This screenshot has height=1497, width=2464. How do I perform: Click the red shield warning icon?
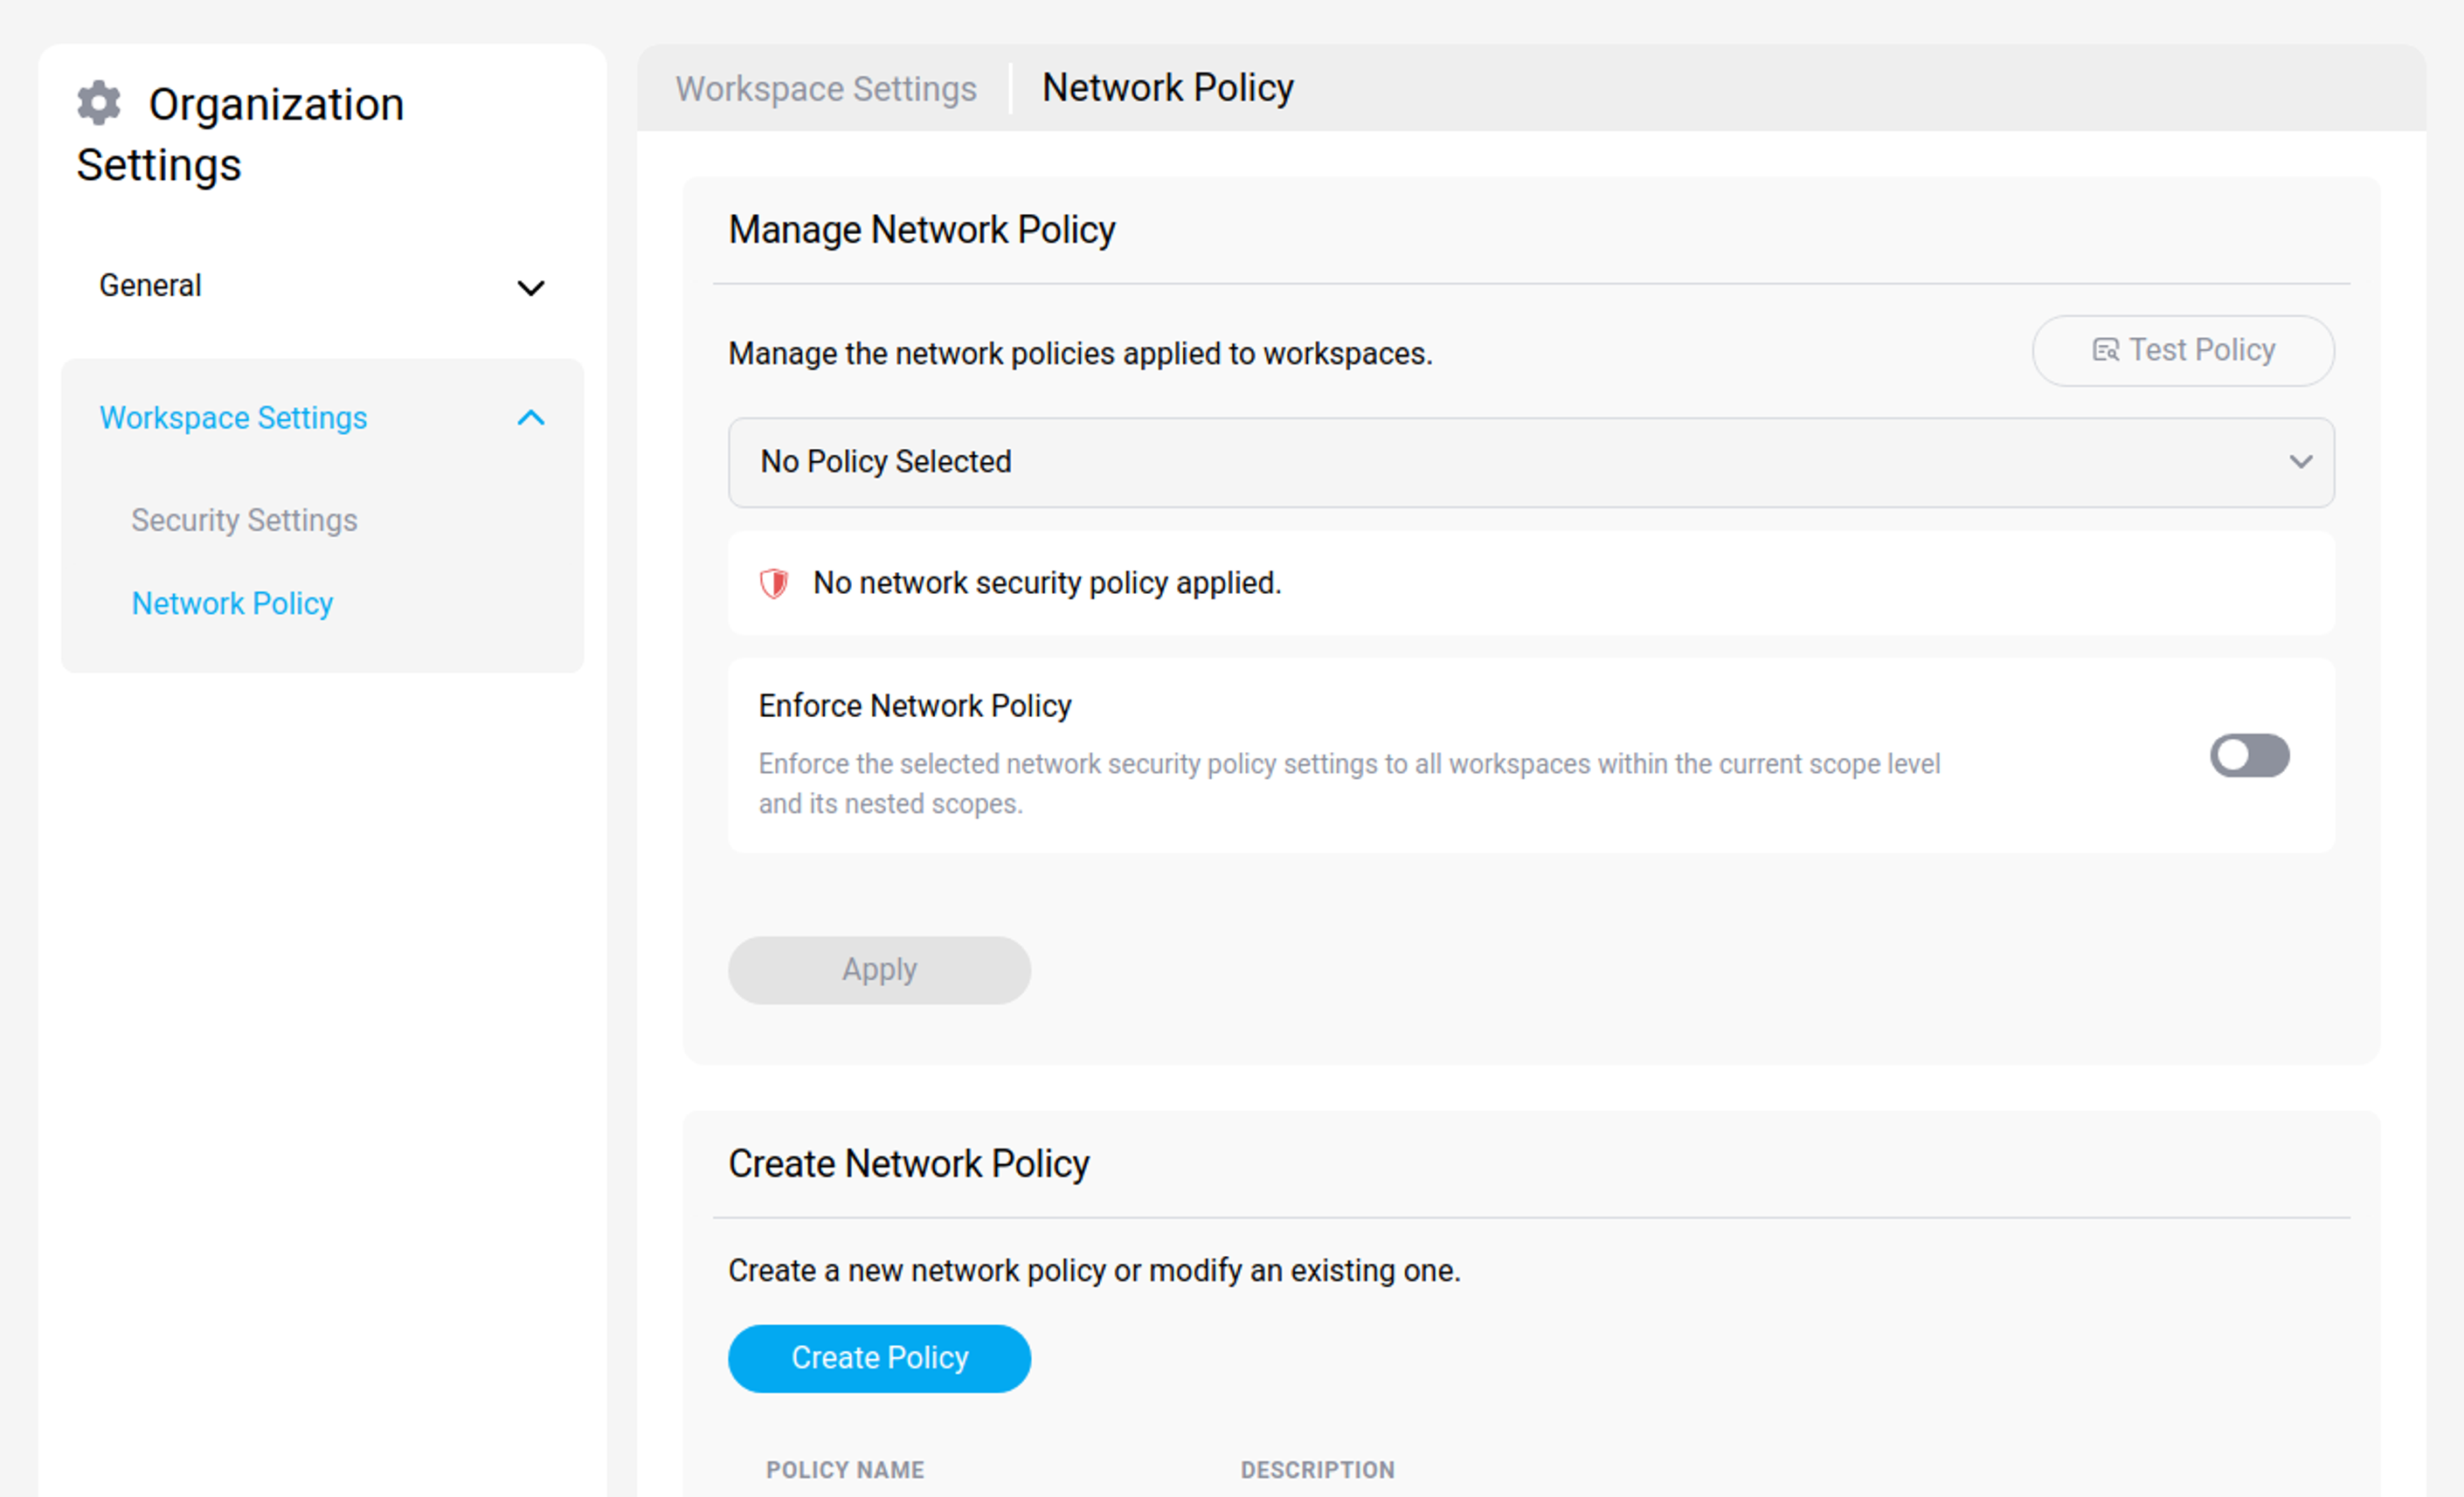coord(774,583)
